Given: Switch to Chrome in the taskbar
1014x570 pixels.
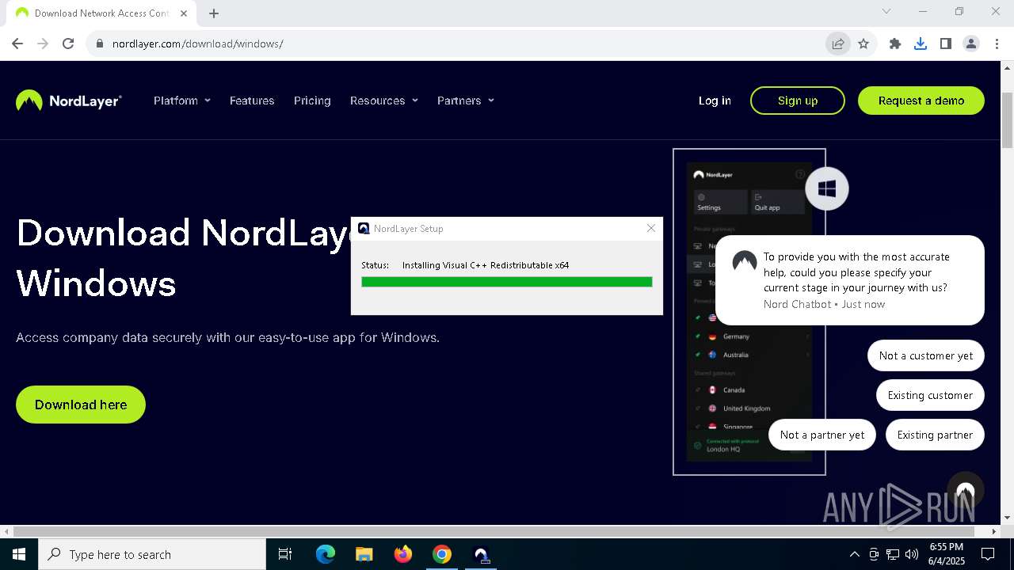Looking at the screenshot, I should click(x=442, y=554).
